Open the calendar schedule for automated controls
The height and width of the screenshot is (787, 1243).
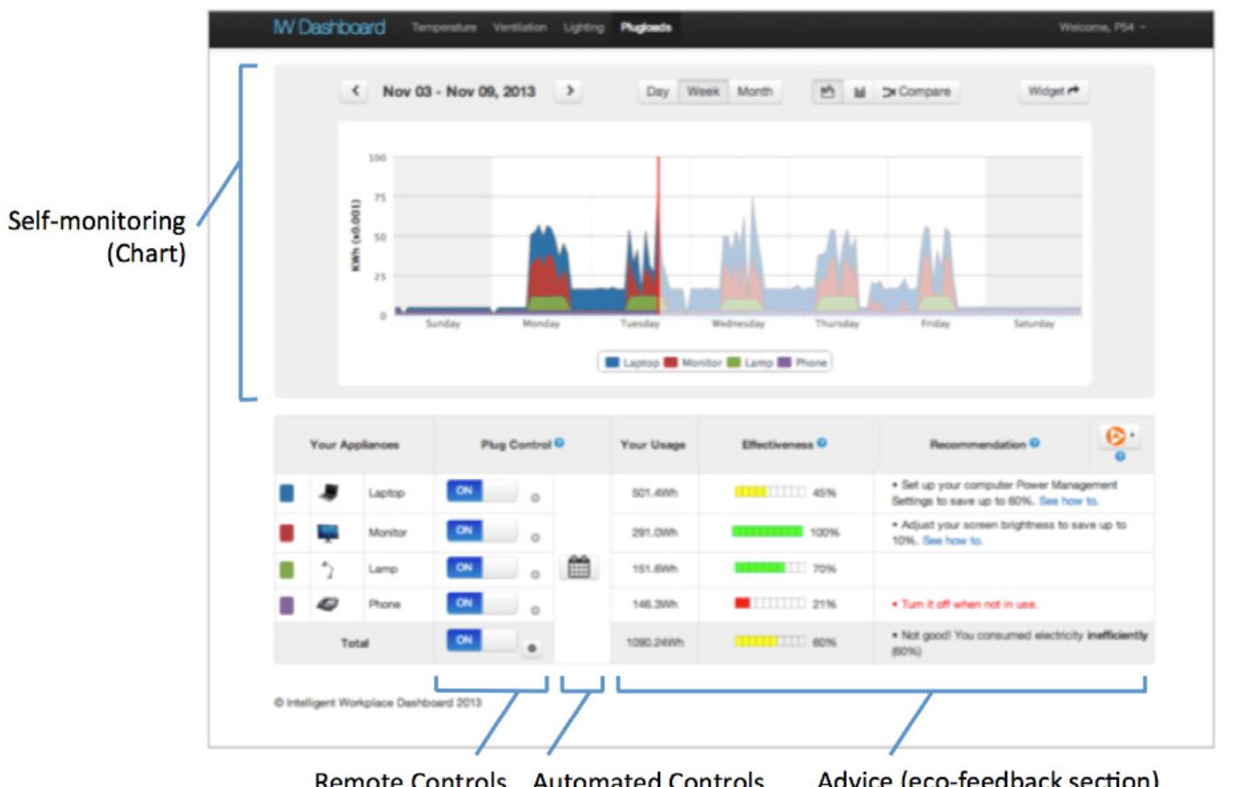tap(579, 567)
